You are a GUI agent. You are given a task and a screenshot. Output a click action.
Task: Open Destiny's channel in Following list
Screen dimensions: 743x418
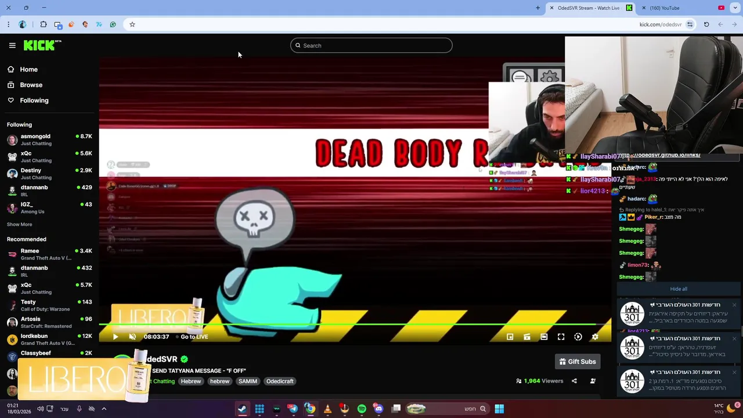pos(49,174)
